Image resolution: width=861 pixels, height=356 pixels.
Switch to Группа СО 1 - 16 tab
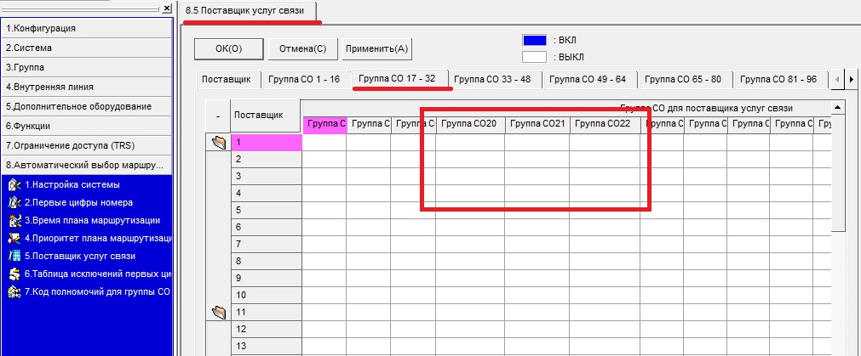304,79
